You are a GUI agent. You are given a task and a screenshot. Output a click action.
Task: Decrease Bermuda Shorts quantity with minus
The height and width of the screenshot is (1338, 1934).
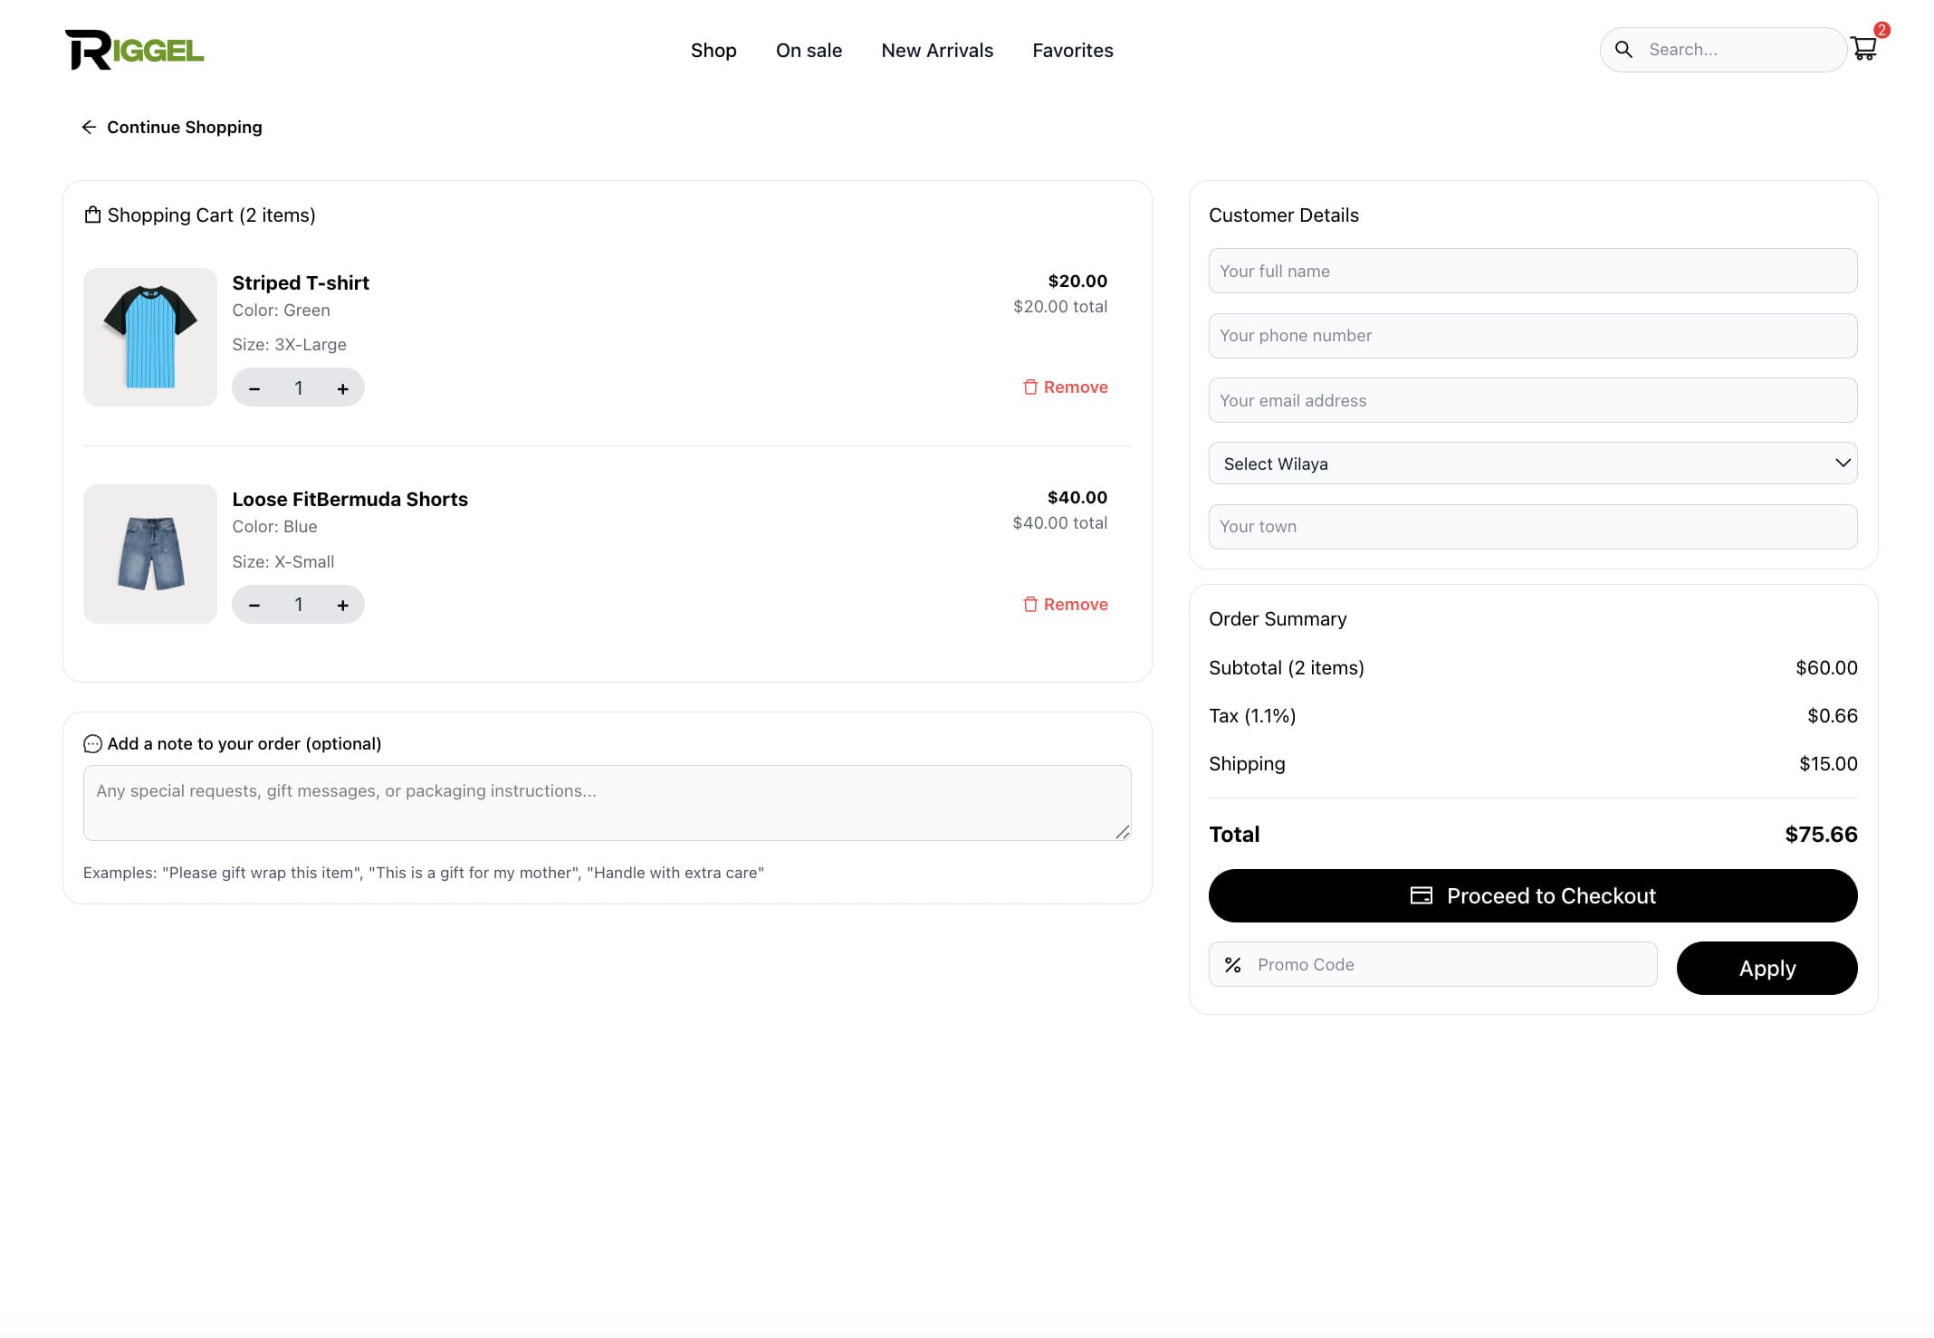click(254, 605)
